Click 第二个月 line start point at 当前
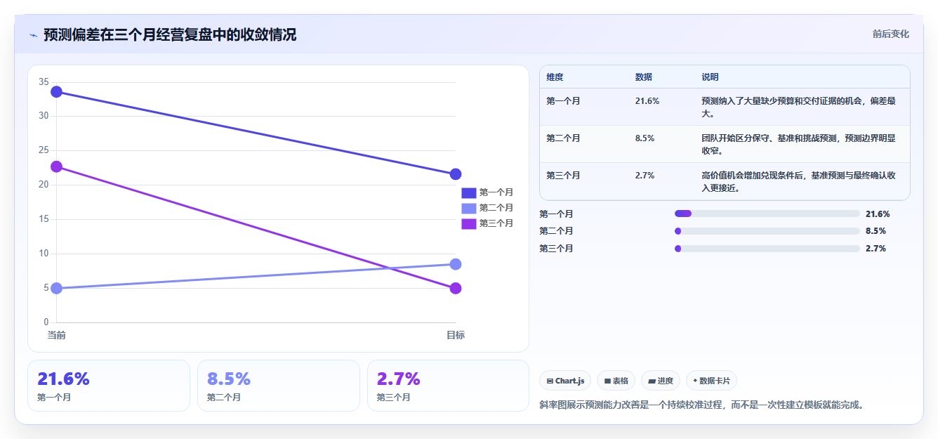This screenshot has width=938, height=439. 57,288
